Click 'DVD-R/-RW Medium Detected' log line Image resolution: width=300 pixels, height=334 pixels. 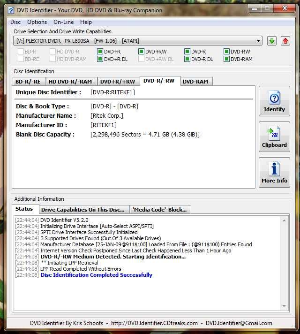pyautogui.click(x=113, y=257)
